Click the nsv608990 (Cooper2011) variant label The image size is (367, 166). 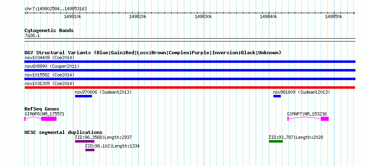point(52,66)
